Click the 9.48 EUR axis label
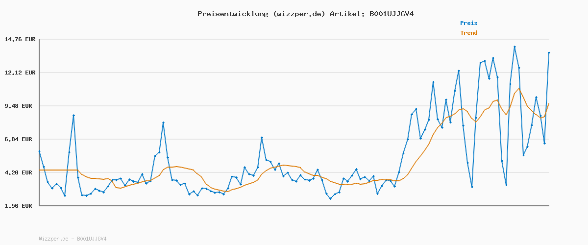Screen dimensions: 588x245 point(20,106)
